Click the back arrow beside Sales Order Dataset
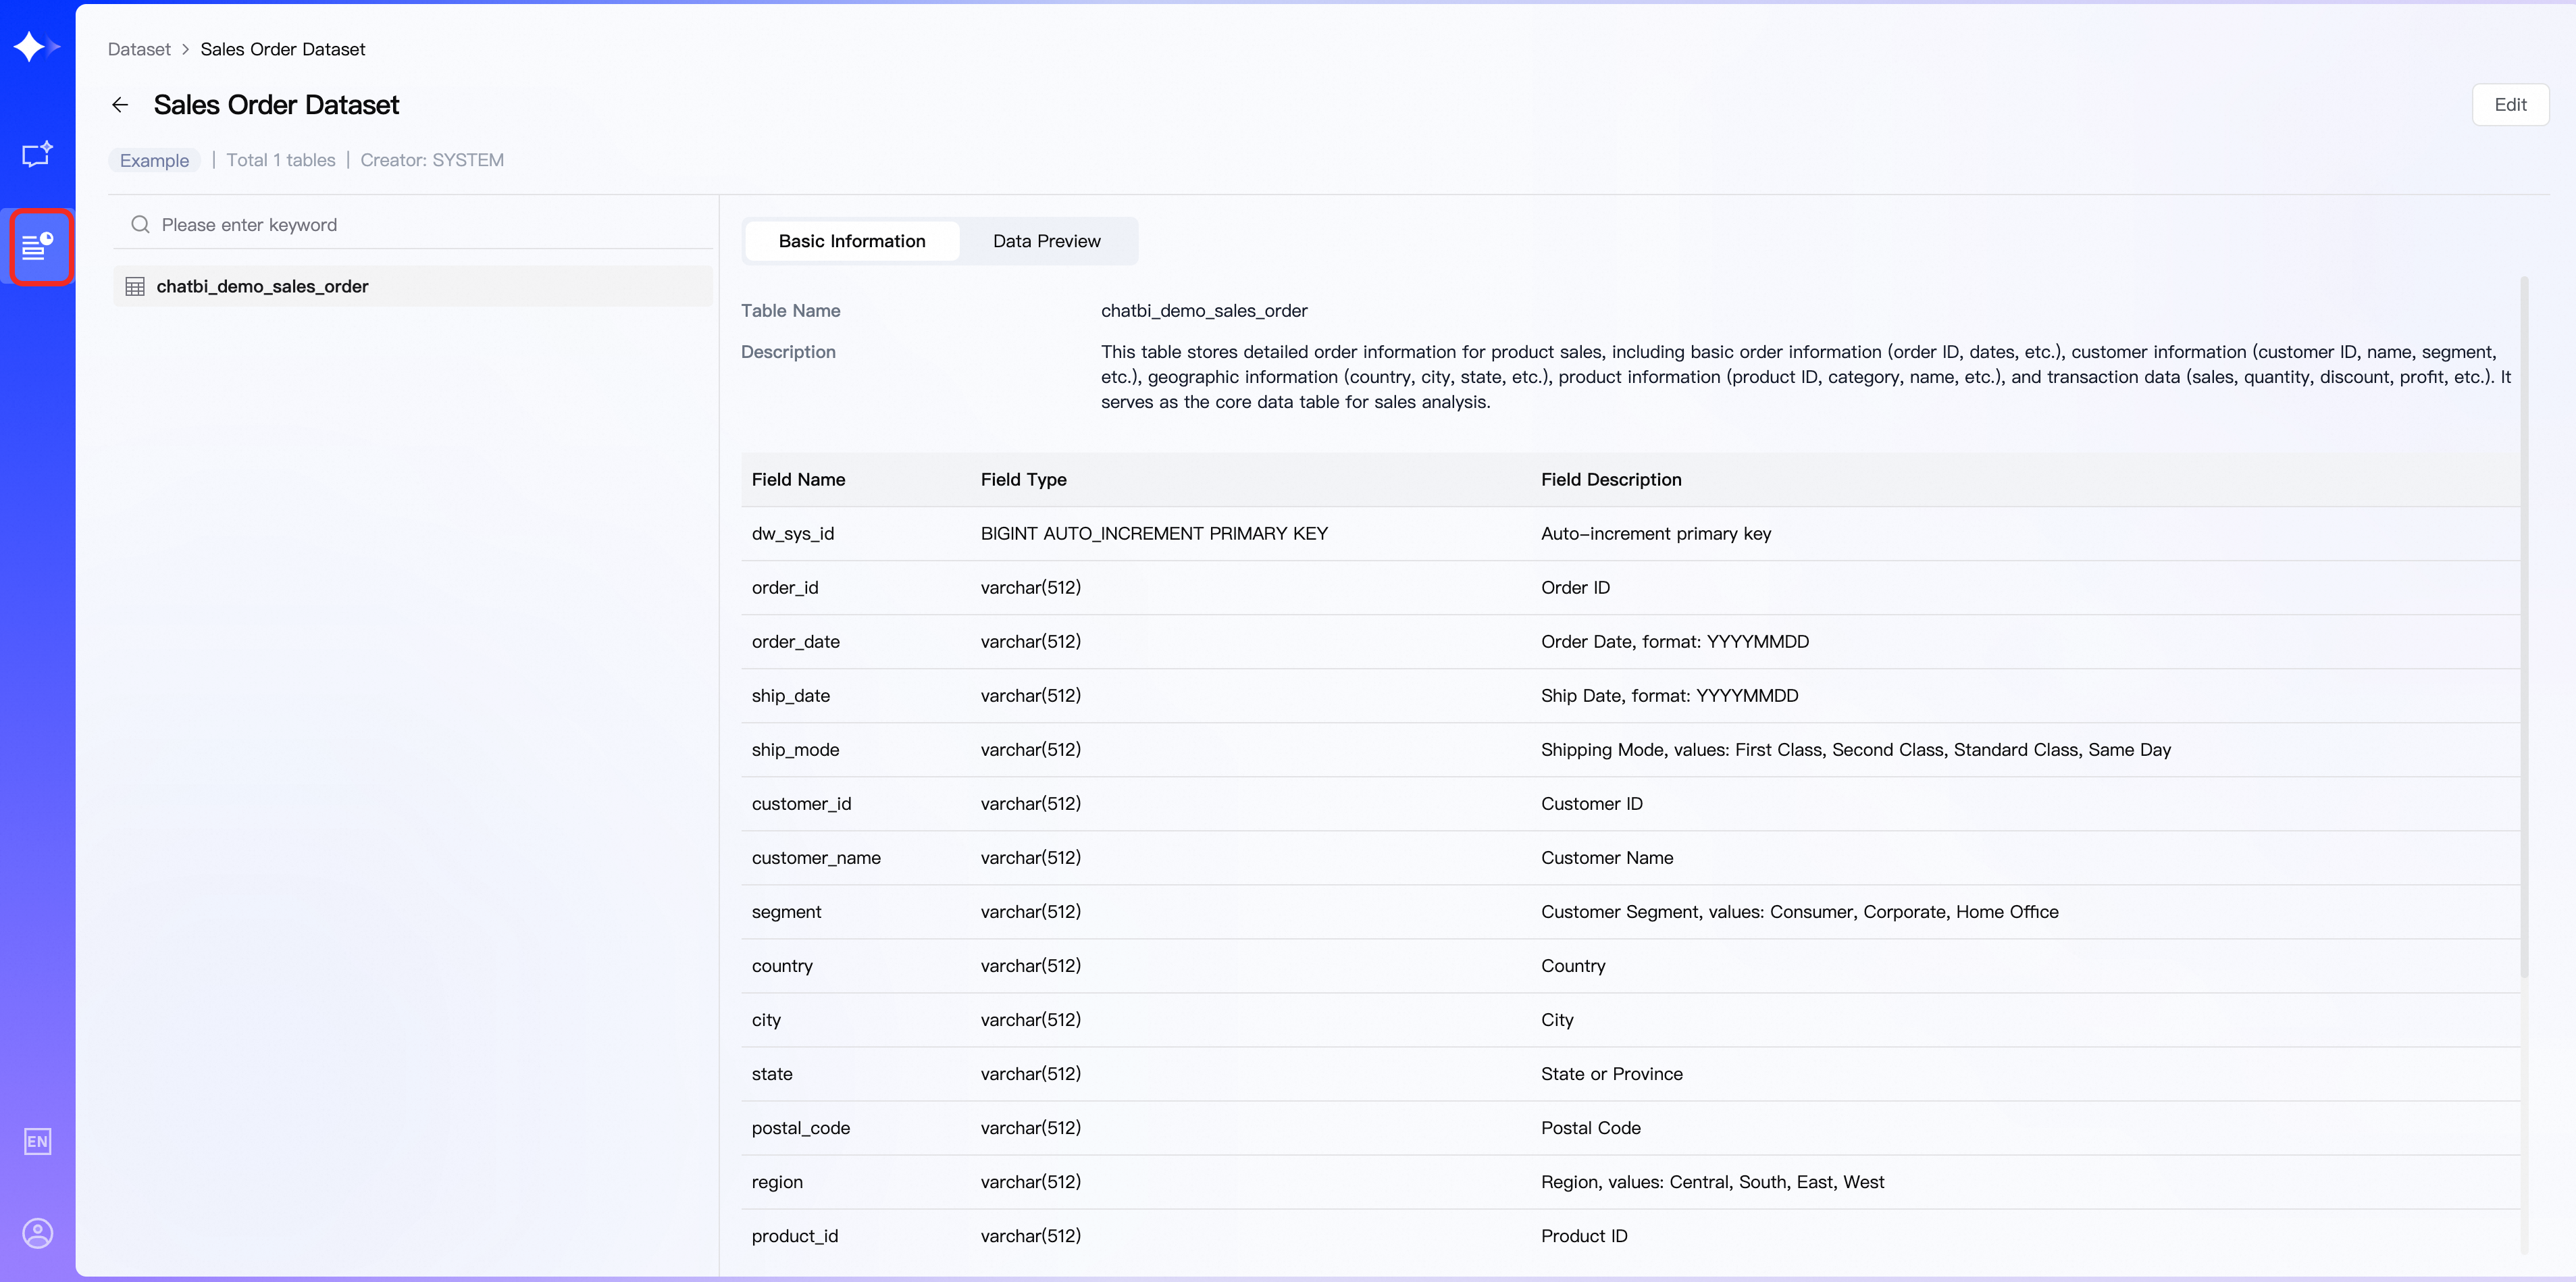2576x1282 pixels. point(120,105)
